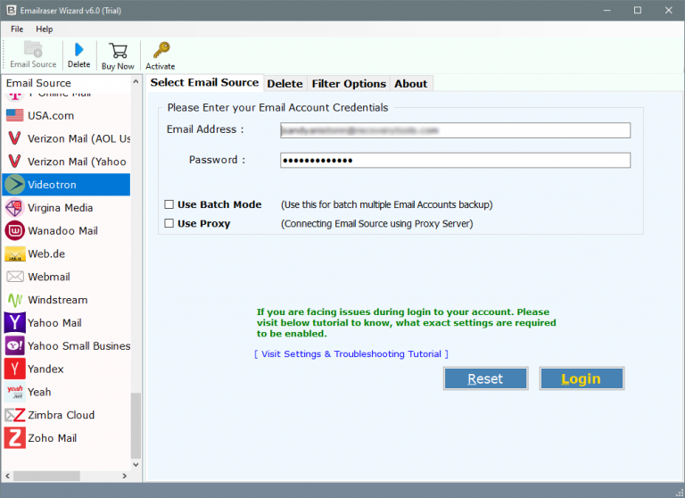Click the Delete play-arrow toolbar icon

tap(79, 49)
